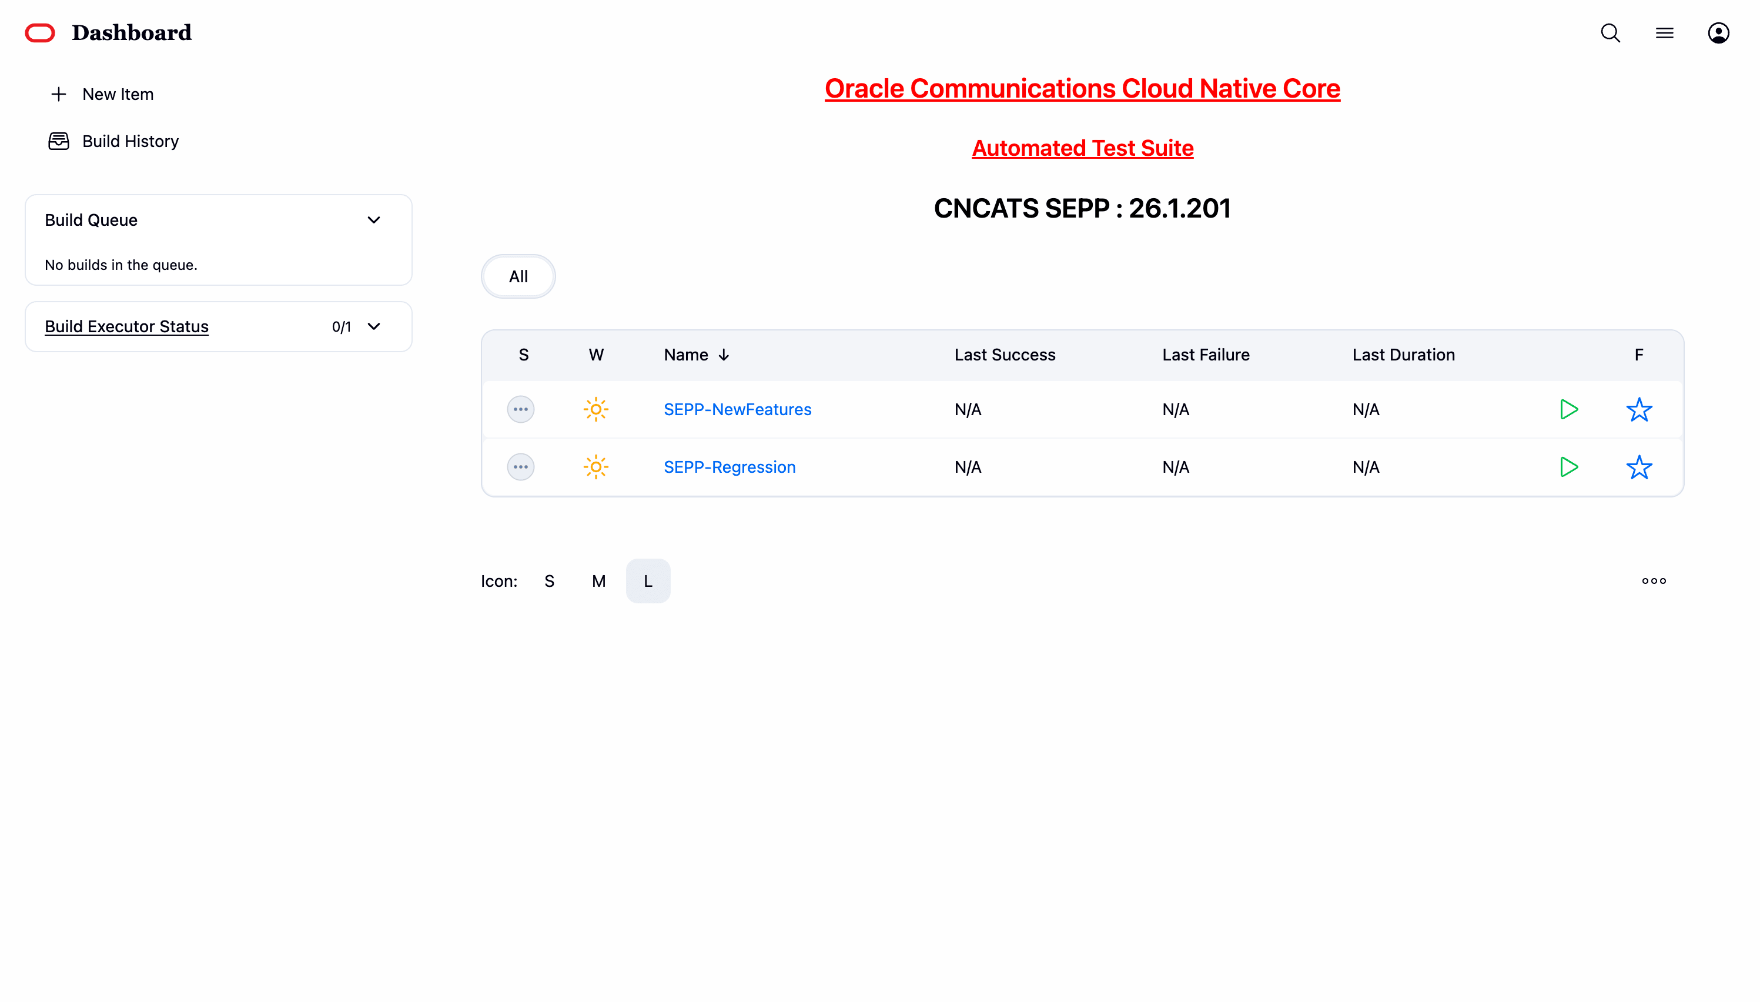Schedule a build for SEPP-NewFeatures
1760x1002 pixels.
pyautogui.click(x=1568, y=409)
